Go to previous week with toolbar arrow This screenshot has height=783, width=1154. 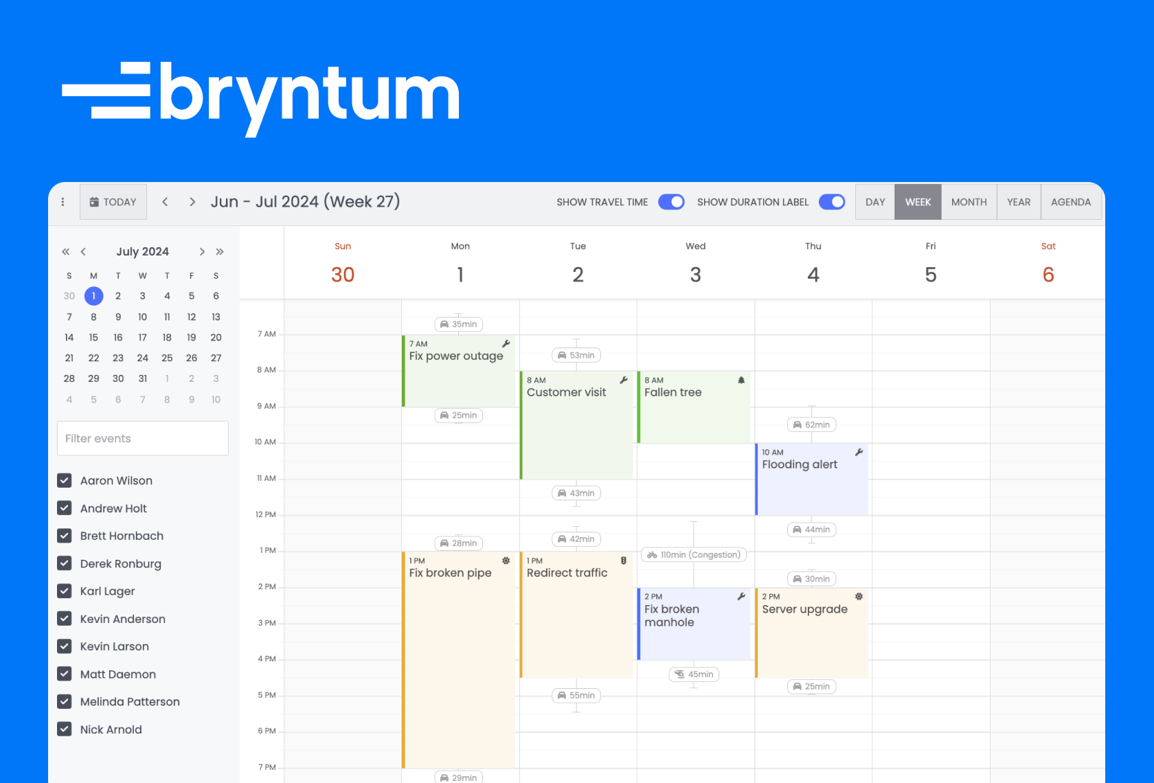[x=165, y=202]
